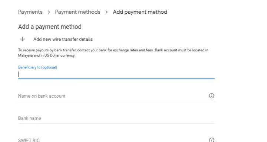267x142 pixels.
Task: Click into Name on bank account field
Action: [113, 96]
